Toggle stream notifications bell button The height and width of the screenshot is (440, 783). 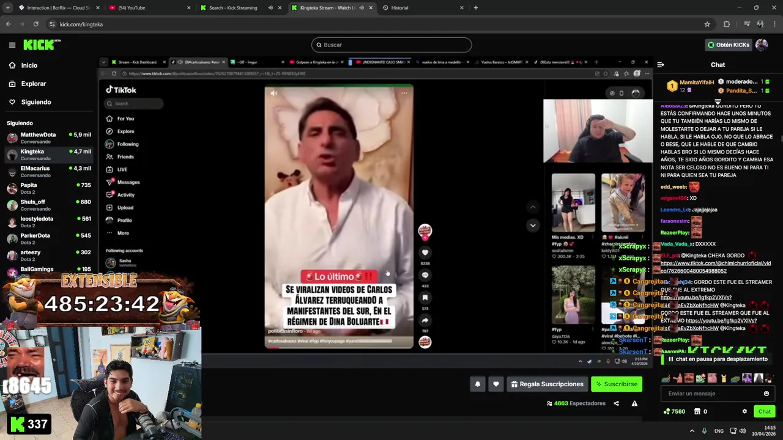point(478,384)
